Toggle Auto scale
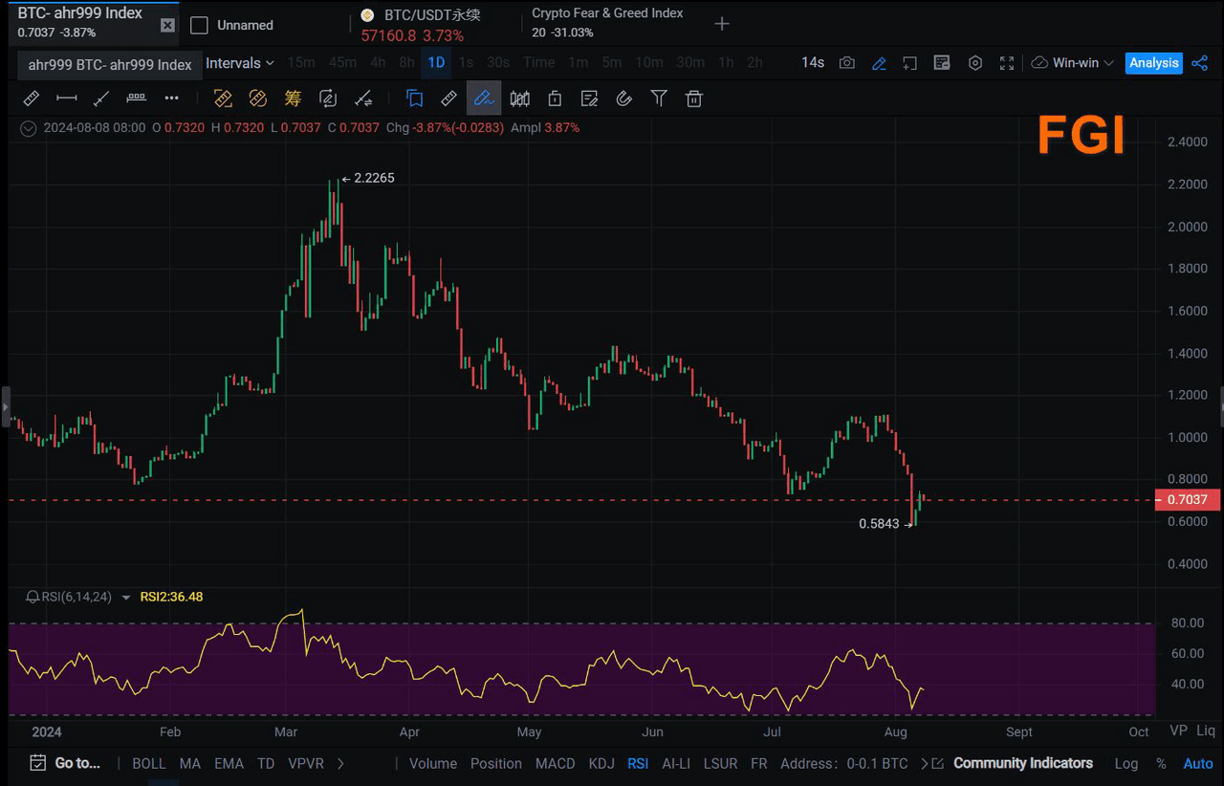The height and width of the screenshot is (786, 1224). pos(1198,763)
